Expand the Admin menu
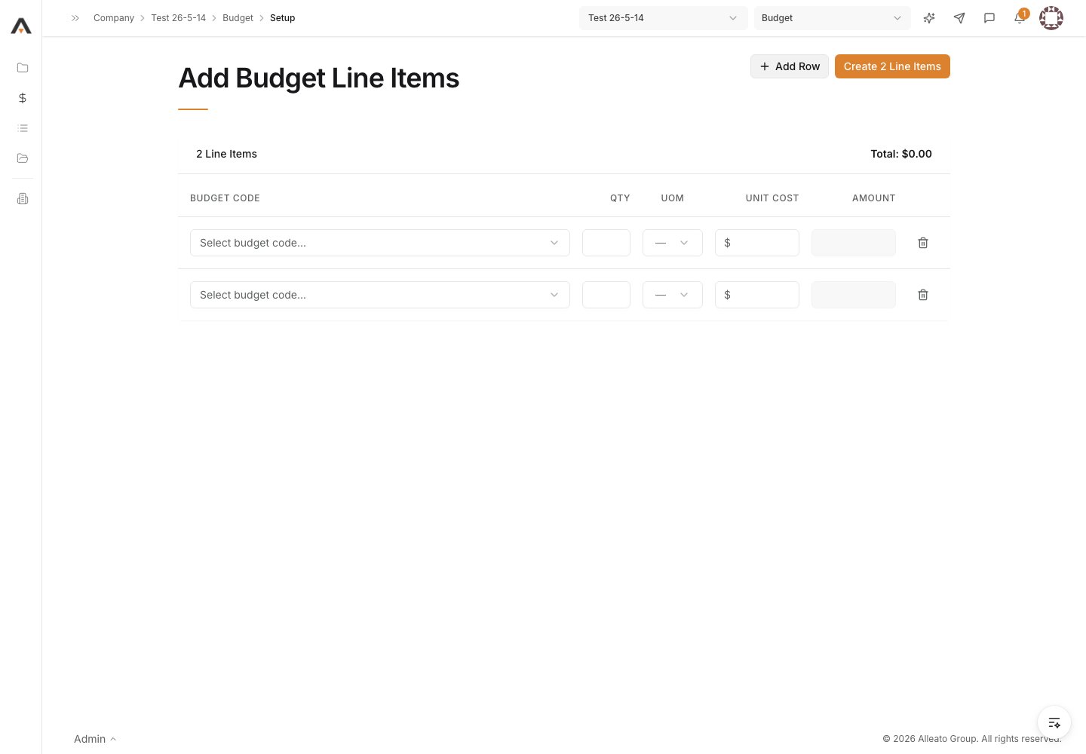The image size is (1086, 754). [95, 739]
